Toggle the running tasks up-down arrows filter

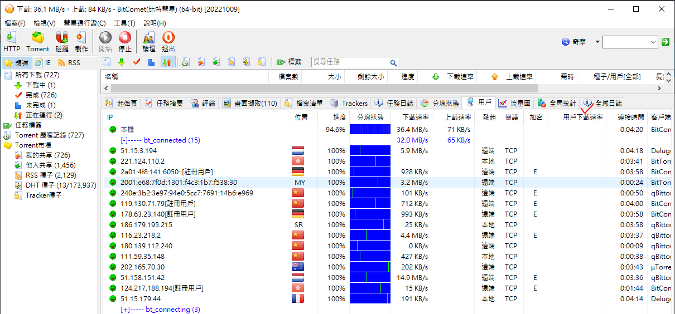pos(167,62)
